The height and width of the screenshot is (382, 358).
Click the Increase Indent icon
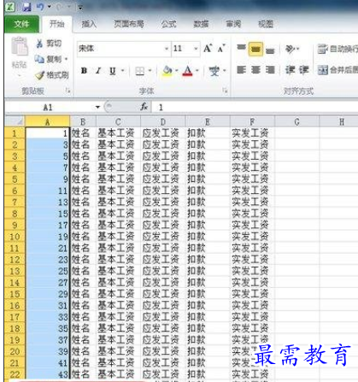(x=303, y=70)
